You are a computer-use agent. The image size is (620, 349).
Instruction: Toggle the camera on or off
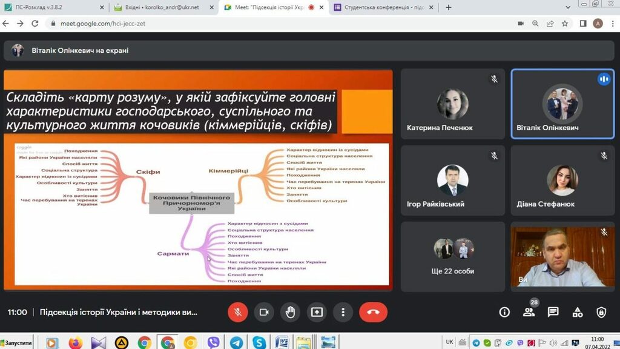tap(264, 312)
